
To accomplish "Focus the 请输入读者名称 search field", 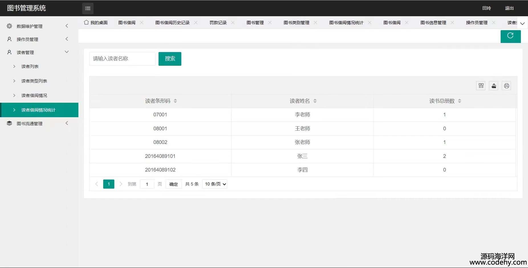I will [x=122, y=59].
